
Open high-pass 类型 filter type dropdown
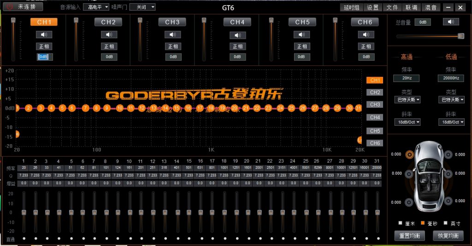pos(407,100)
